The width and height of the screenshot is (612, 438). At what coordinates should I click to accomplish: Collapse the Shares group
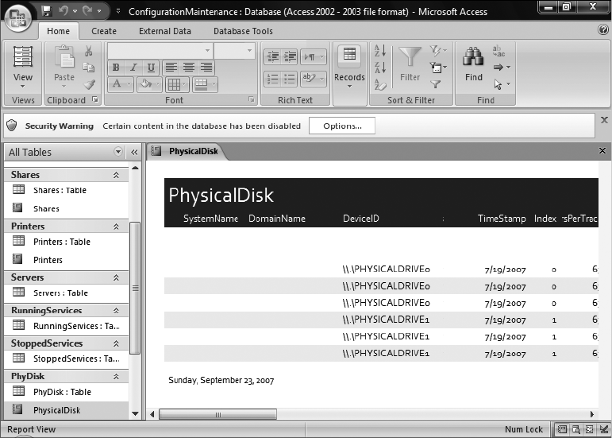[116, 175]
